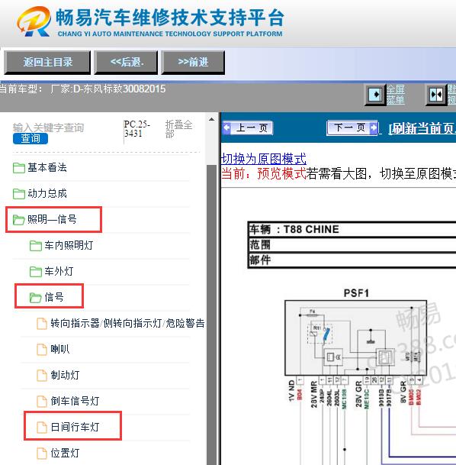Click the 当前车型 manufacturer text
Image resolution: width=456 pixels, height=465 pixels.
(x=82, y=89)
